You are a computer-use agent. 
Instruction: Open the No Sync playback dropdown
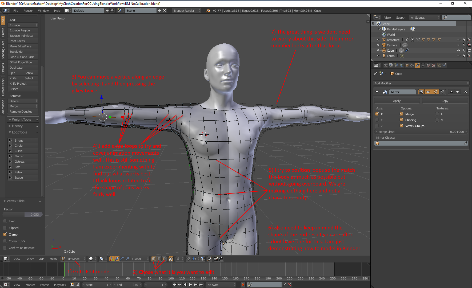point(221,285)
